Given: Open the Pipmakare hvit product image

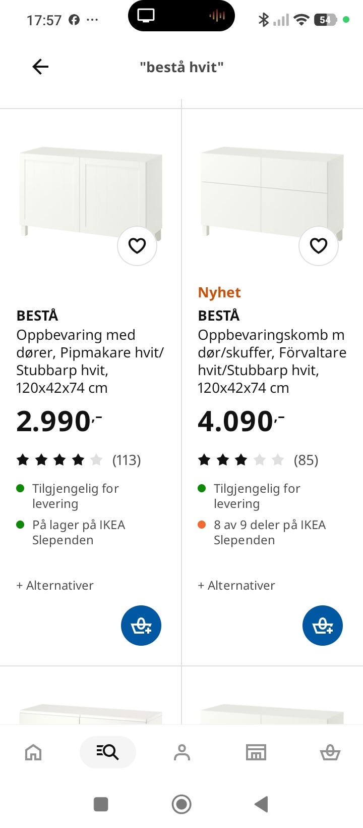Looking at the screenshot, I should pos(91,192).
